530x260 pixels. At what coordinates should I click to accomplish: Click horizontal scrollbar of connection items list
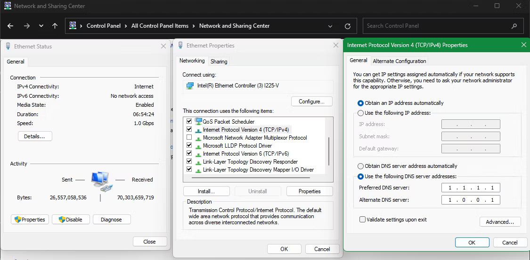pos(251,177)
